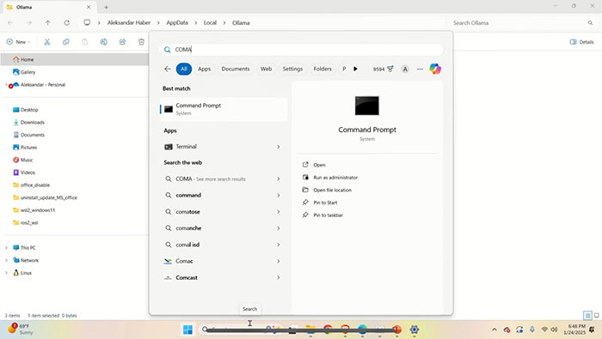
Task: Go up one folder with the Up arrow
Action: [48, 22]
